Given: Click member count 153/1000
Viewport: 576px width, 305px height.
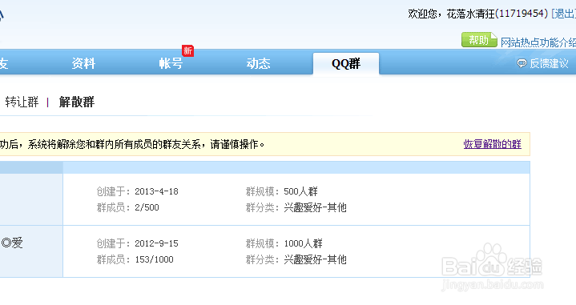Looking at the screenshot, I should [x=155, y=260].
